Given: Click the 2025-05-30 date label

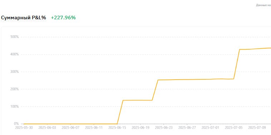Looking at the screenshot, I should point(24,128).
